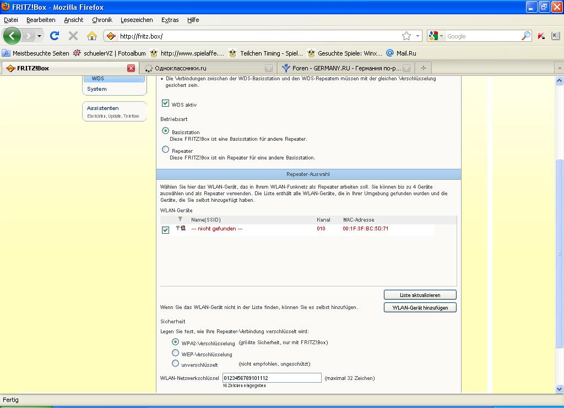Viewport: 564px width, 408px height.
Task: Go to the Home page icon
Action: pyautogui.click(x=92, y=36)
